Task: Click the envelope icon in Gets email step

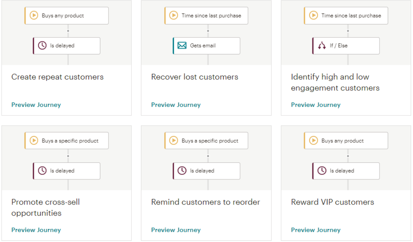Action: (182, 46)
